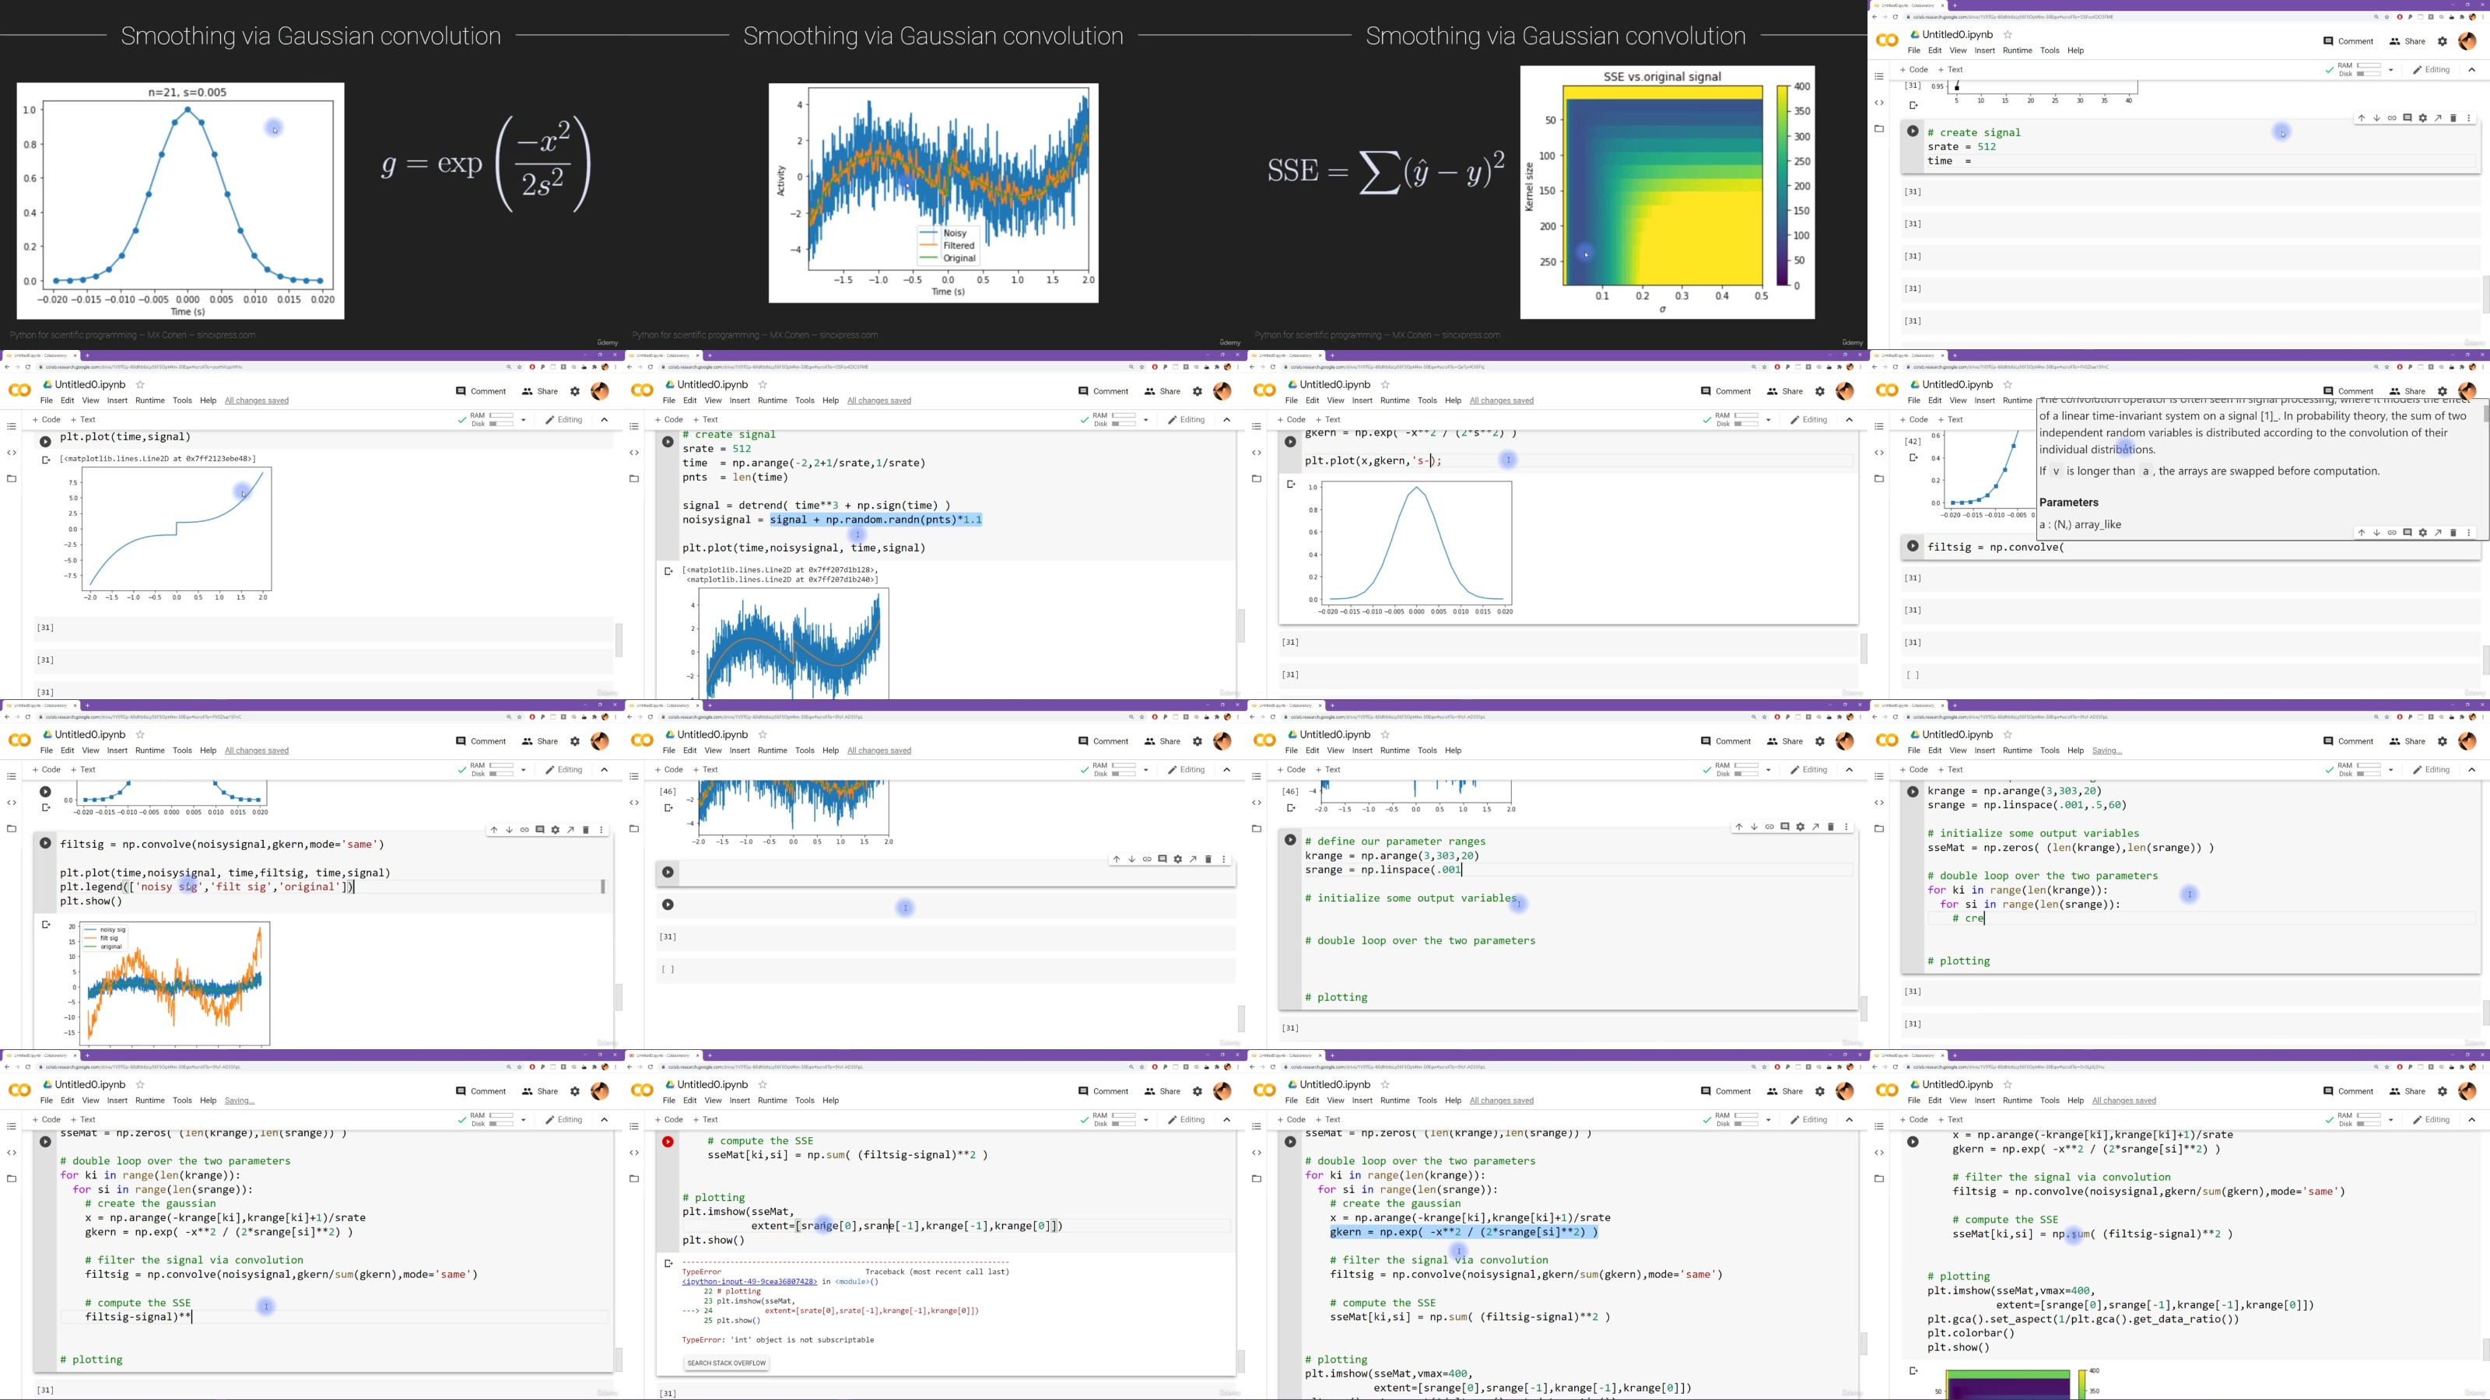The width and height of the screenshot is (2490, 1400).
Task: Run the cell containing plt.plot(x,gkern,'s-')
Action: [x=1289, y=442]
